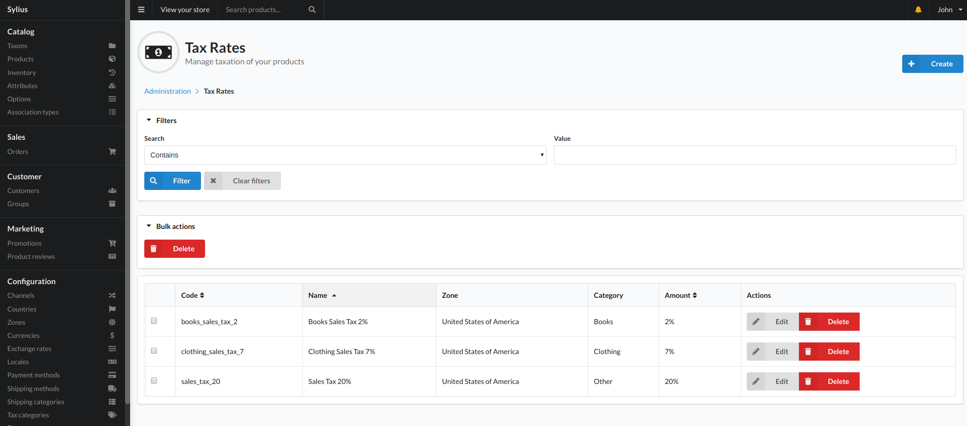Click the Exchange rates icon in sidebar
Screen dimensions: 967x426
[112, 348]
